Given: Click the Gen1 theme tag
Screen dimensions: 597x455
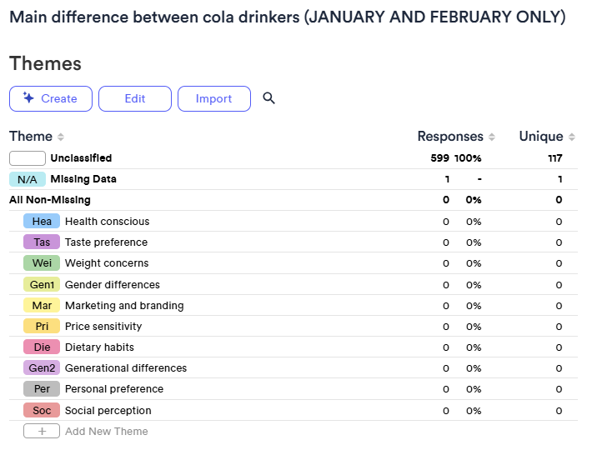Looking at the screenshot, I should [42, 284].
